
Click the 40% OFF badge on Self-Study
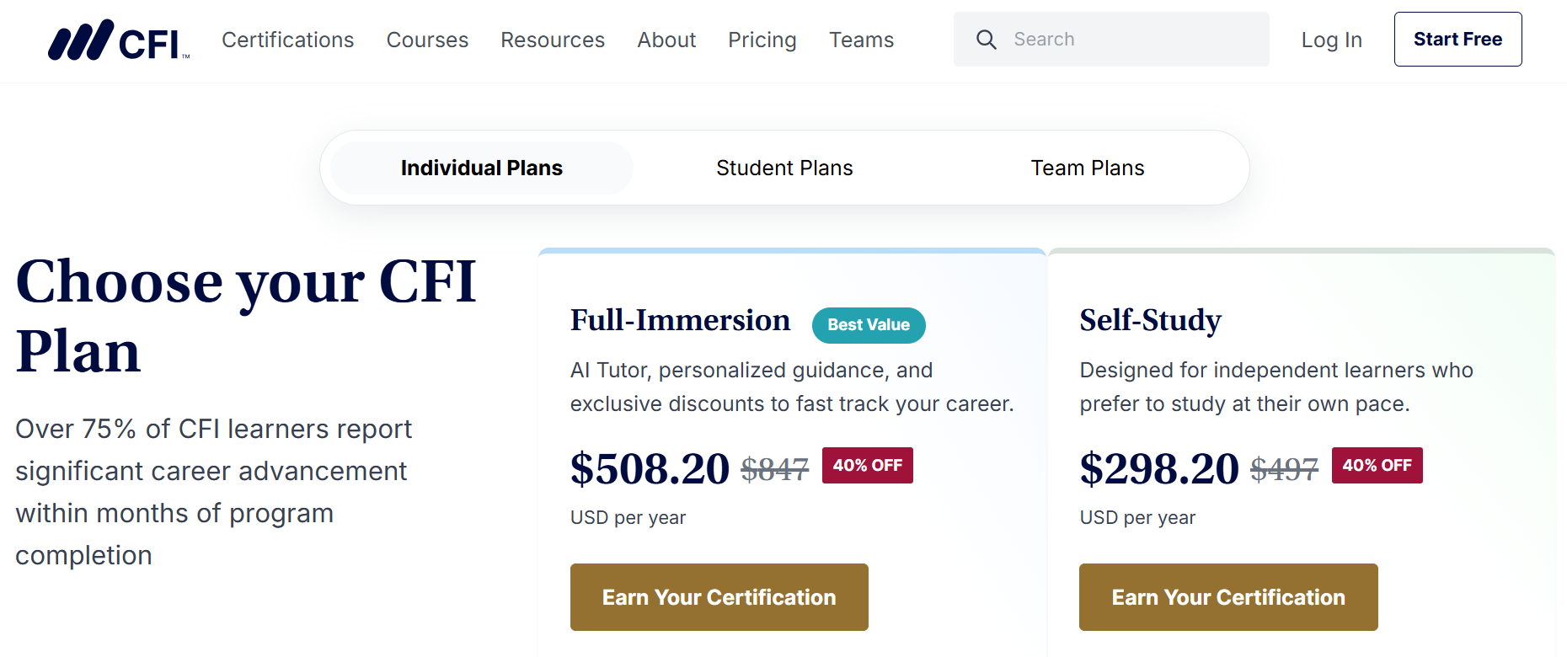[1377, 465]
